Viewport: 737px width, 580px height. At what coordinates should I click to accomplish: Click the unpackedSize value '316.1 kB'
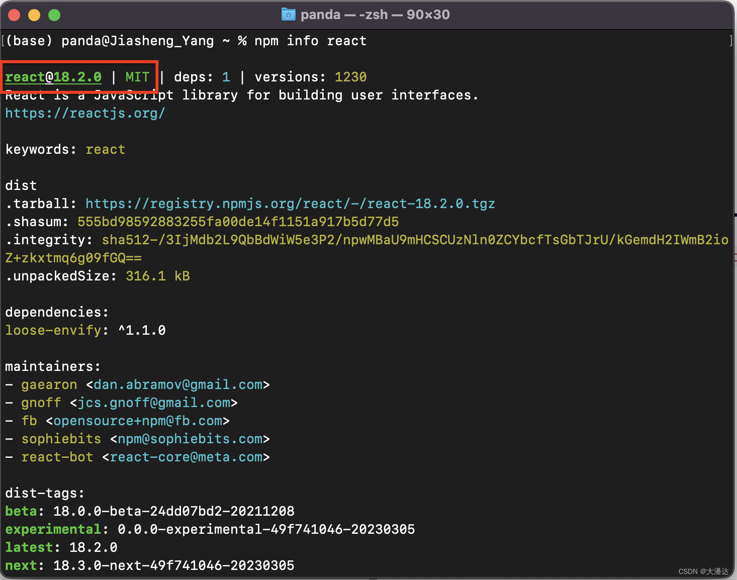coord(158,276)
